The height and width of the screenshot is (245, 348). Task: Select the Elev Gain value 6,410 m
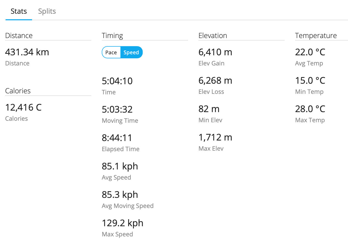(x=215, y=52)
